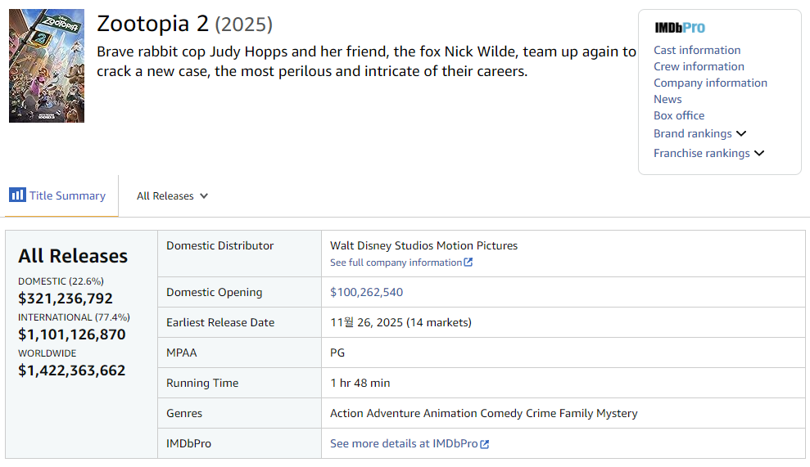The height and width of the screenshot is (467, 810).
Task: Go to Company information in IMDbPro panel
Action: click(x=710, y=83)
